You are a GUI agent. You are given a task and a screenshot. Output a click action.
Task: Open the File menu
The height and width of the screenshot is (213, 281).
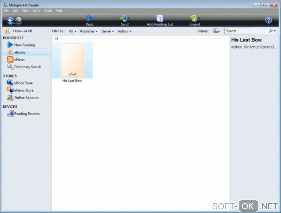[x=6, y=10]
